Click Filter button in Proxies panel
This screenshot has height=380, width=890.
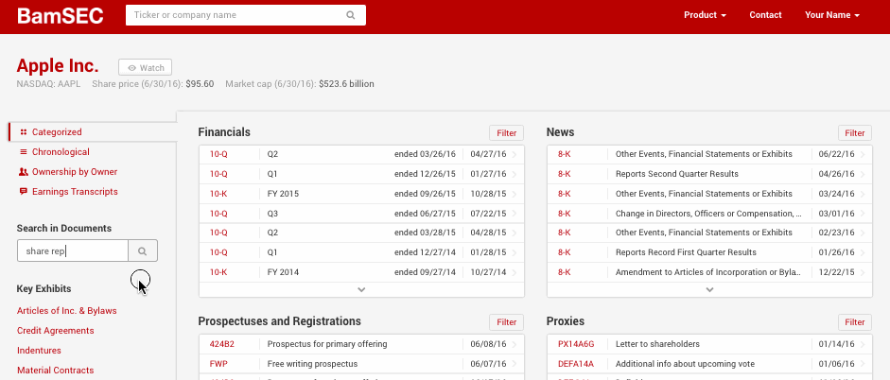point(855,322)
